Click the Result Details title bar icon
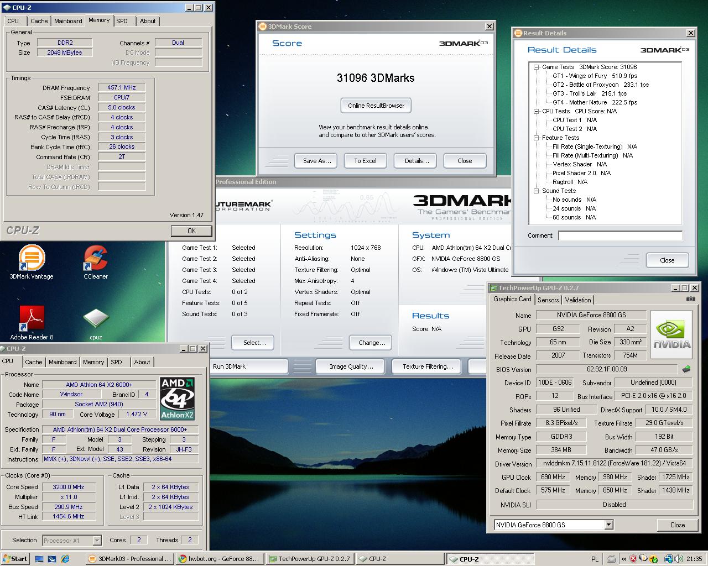Image resolution: width=708 pixels, height=566 pixels. [518, 33]
